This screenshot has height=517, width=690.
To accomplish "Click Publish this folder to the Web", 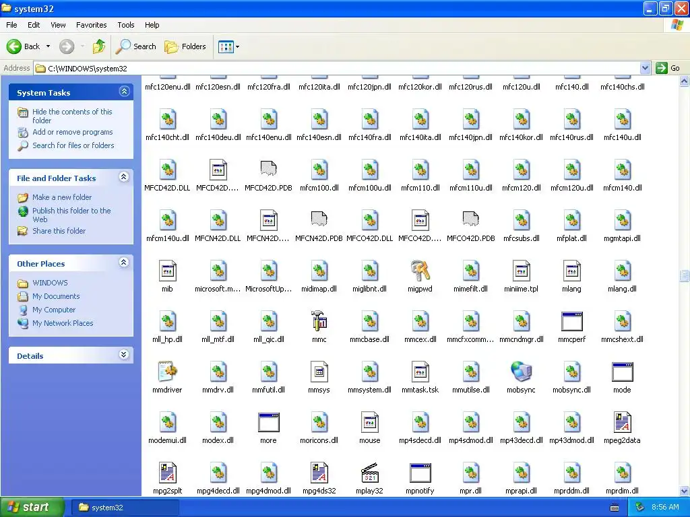I will (71, 215).
